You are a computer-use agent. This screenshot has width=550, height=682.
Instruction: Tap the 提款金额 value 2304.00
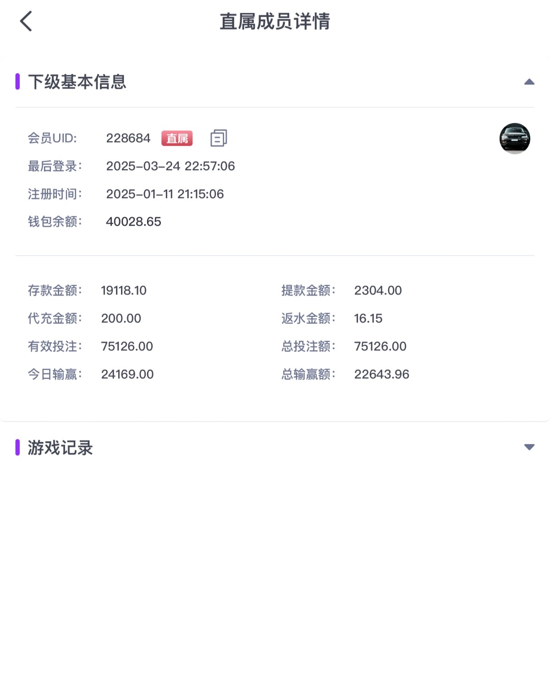[x=378, y=290]
